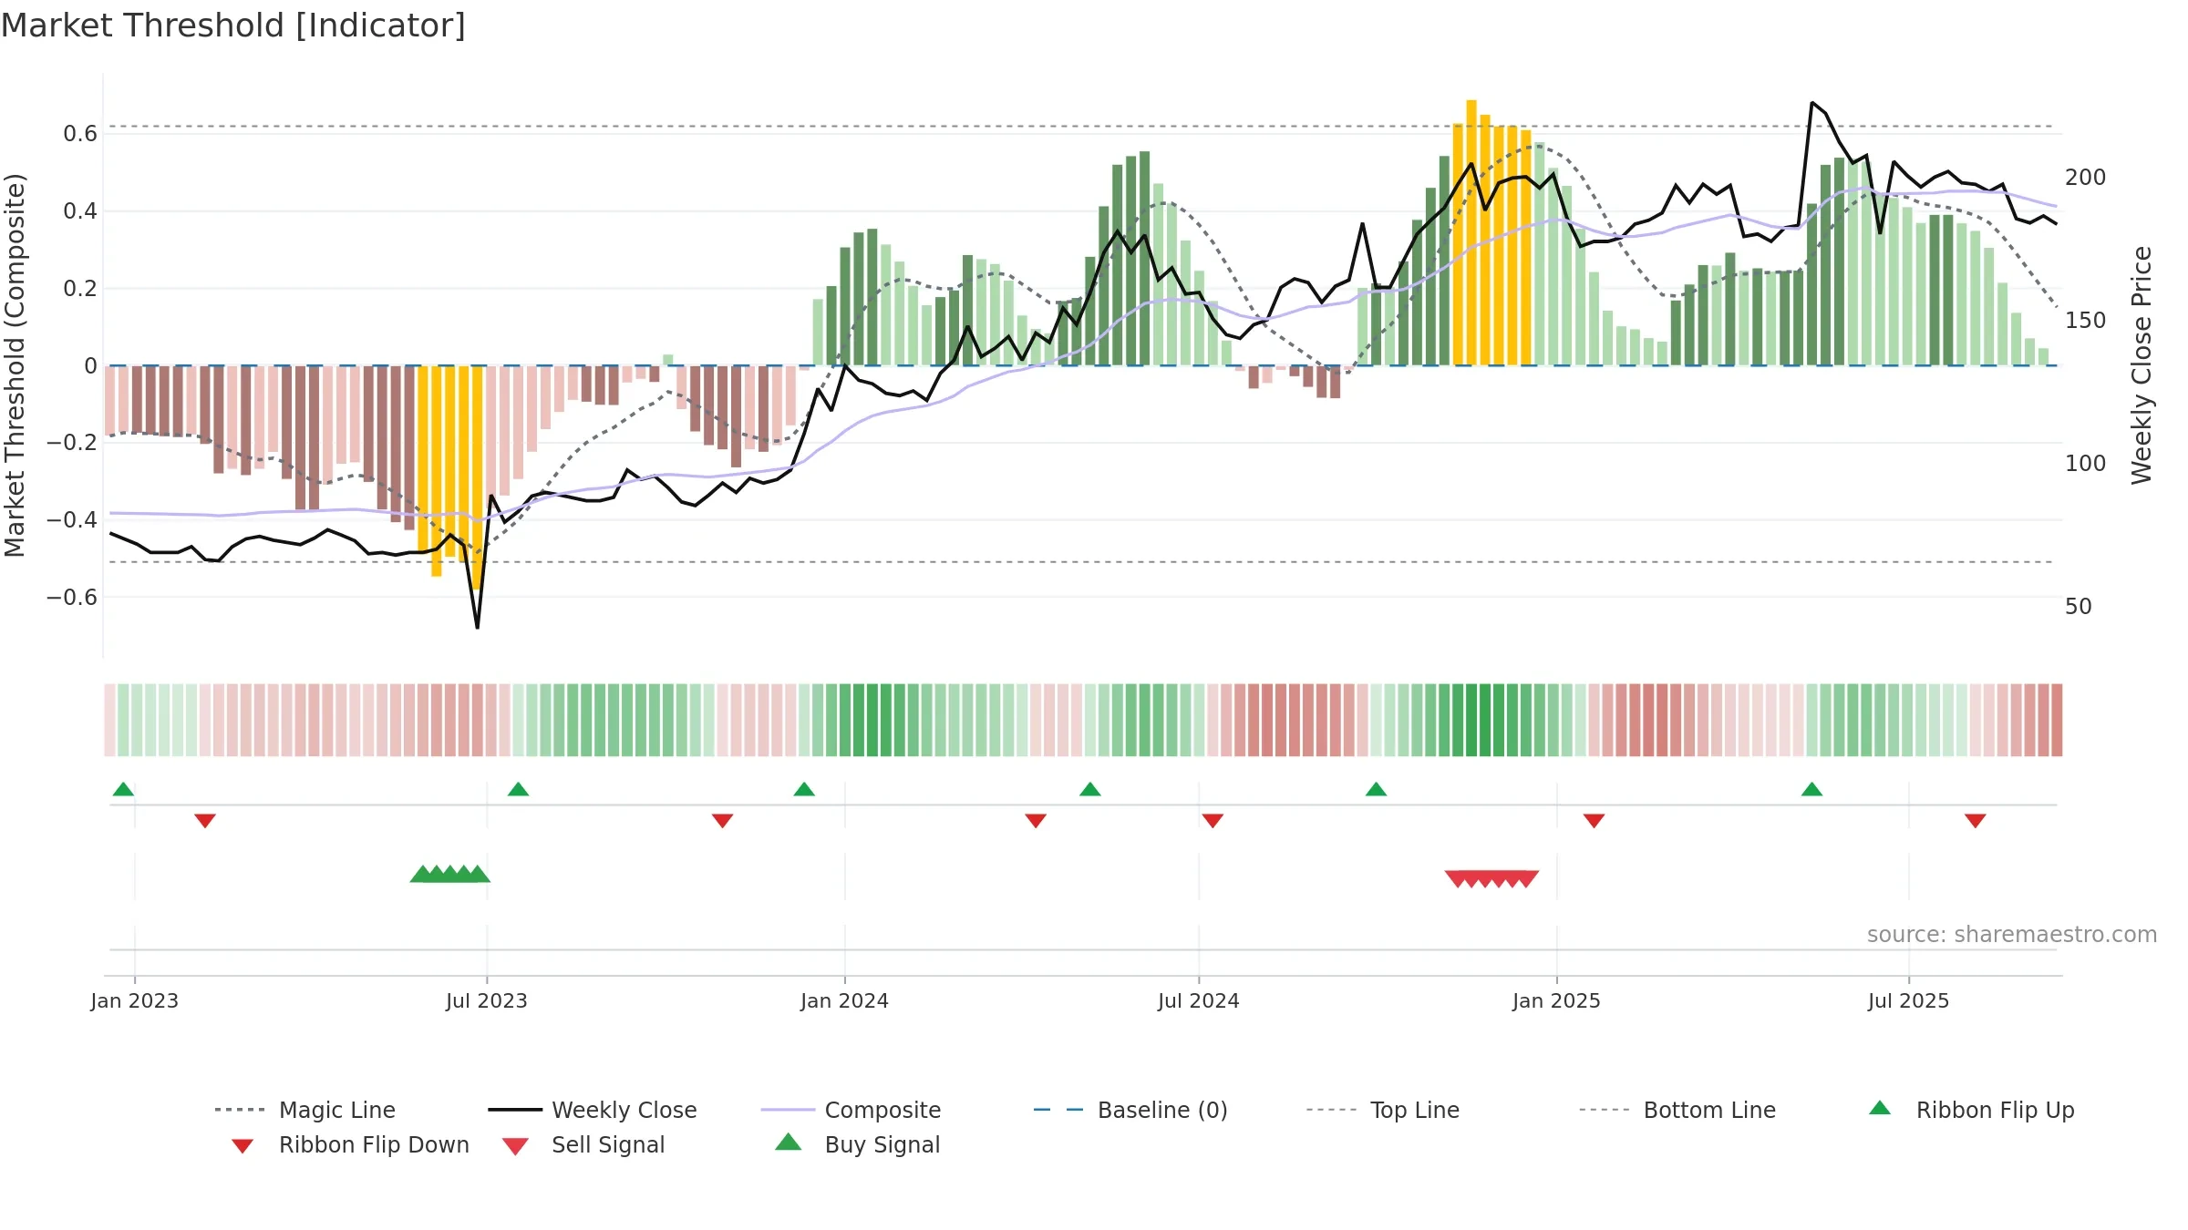Click the highest peak of the Weekly Close line

pyautogui.click(x=1812, y=103)
